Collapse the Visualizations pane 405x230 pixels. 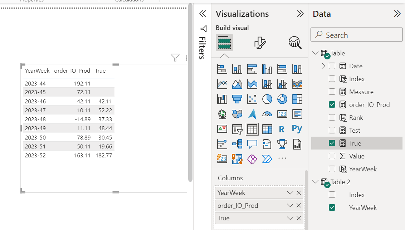coord(300,14)
